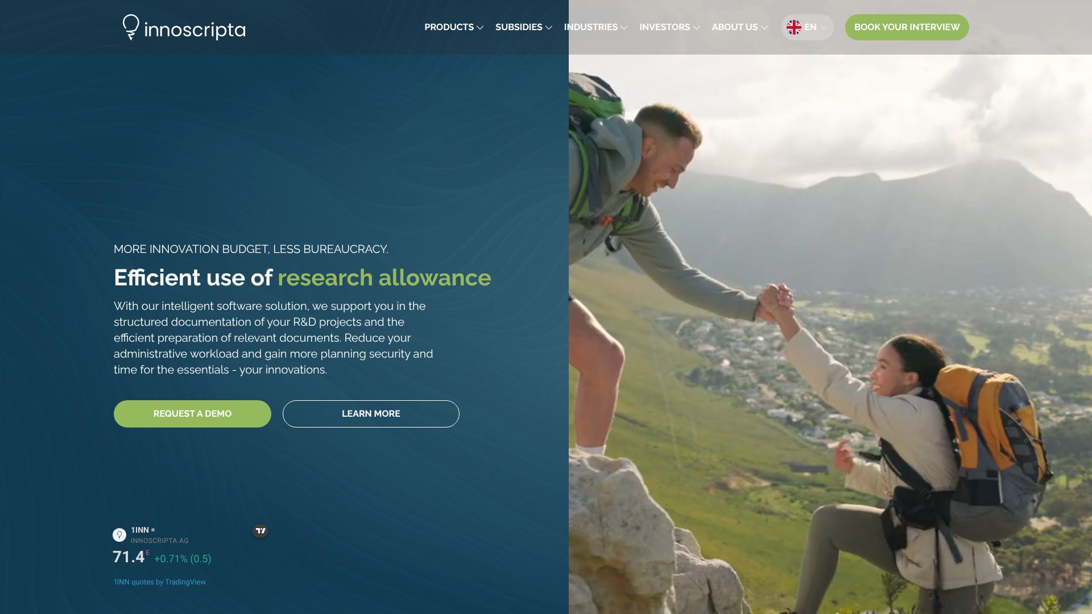
Task: Click the TradingView logo badge
Action: click(260, 531)
